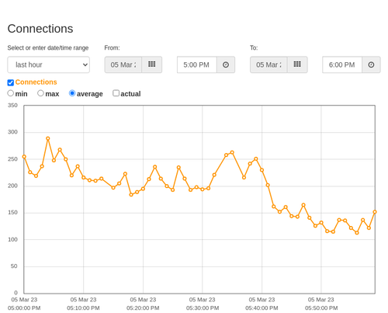Uncheck the Connections series checkbox
This screenshot has width=388, height=313.
pyautogui.click(x=11, y=82)
